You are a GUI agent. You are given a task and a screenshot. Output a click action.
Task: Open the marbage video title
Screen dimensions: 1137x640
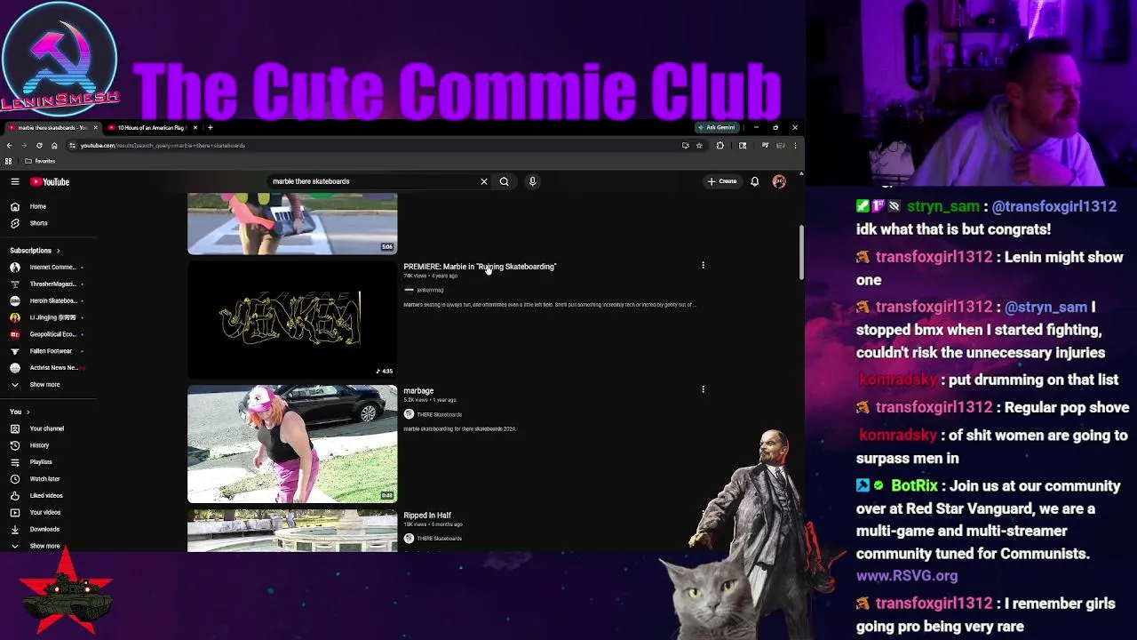coord(418,391)
